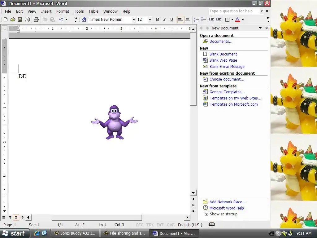Open the Font Color dropdown arrow
The image size is (317, 238).
point(243,20)
